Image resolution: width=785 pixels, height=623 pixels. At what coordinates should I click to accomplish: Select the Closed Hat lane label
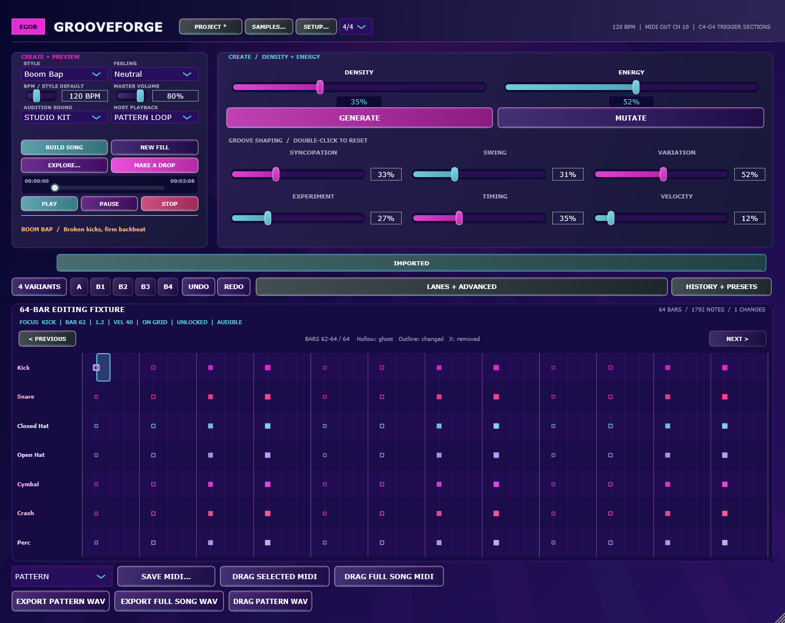click(33, 426)
